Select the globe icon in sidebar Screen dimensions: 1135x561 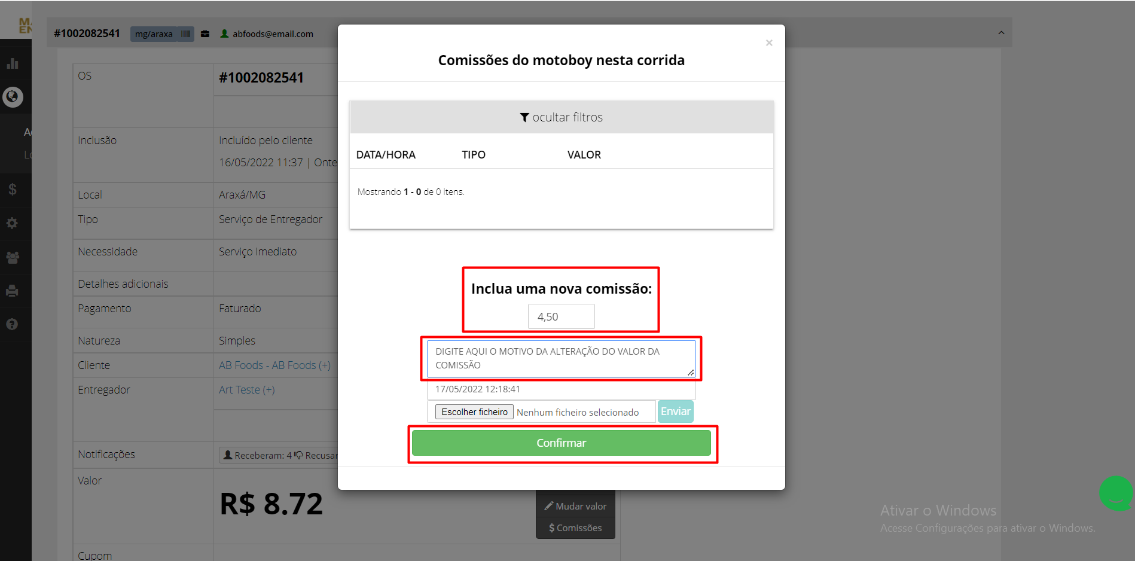pyautogui.click(x=13, y=97)
